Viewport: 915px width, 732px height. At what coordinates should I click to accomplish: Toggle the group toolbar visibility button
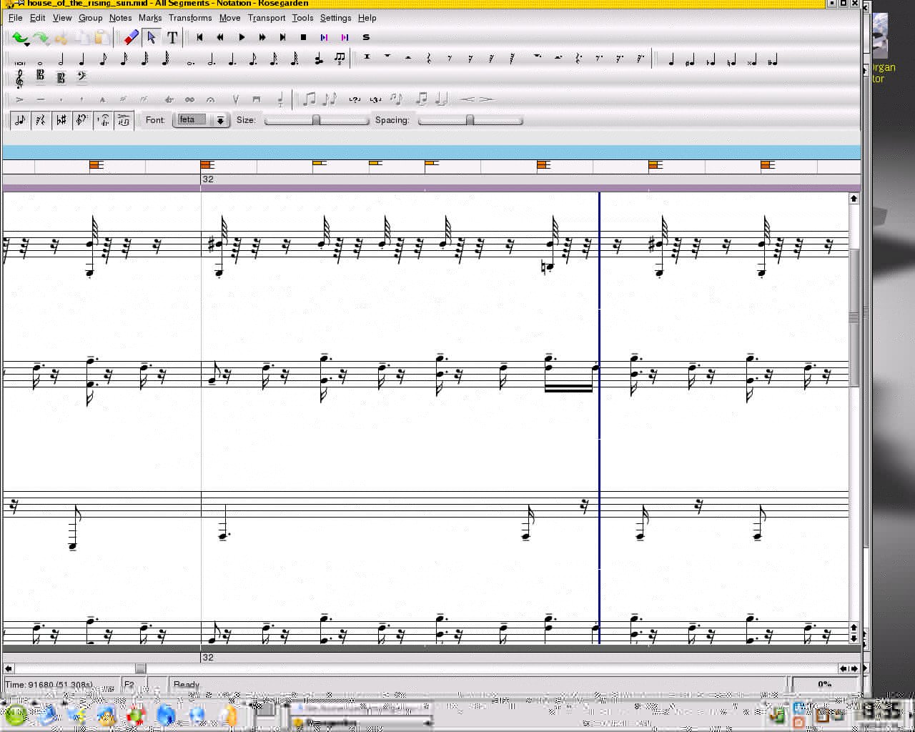[x=124, y=120]
